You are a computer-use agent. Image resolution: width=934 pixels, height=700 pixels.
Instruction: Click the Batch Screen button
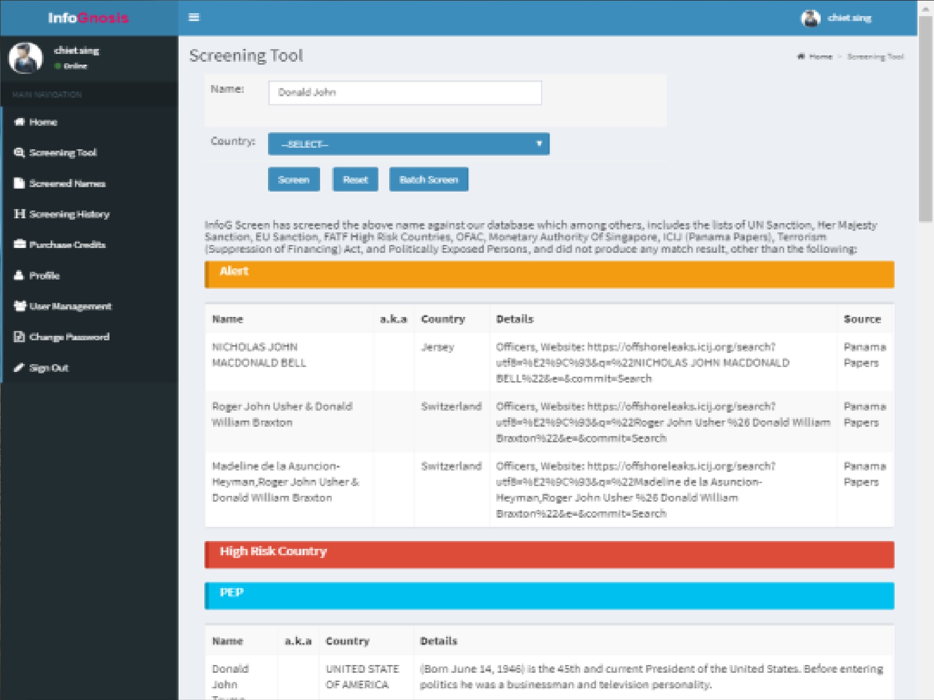(429, 179)
